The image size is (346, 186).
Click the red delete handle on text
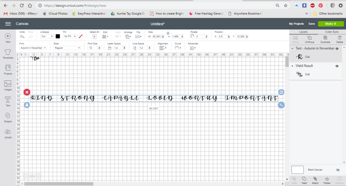(x=27, y=92)
